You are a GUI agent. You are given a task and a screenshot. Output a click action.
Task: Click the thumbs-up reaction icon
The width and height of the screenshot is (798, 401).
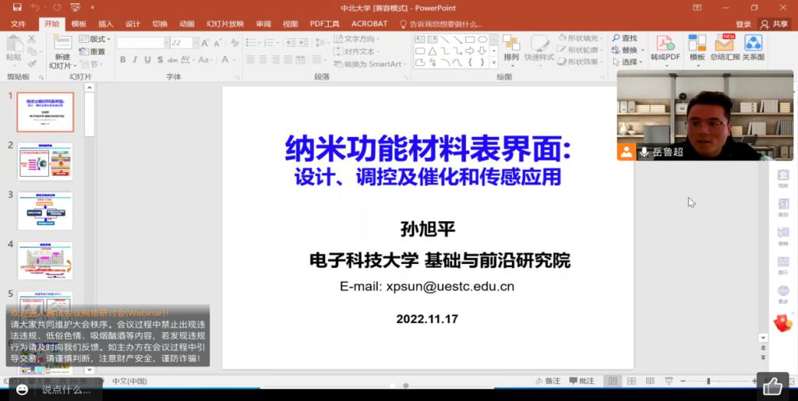tap(772, 386)
